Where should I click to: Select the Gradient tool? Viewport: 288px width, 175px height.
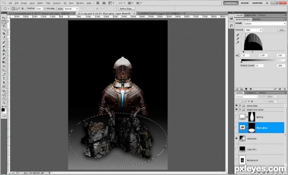click(4, 62)
